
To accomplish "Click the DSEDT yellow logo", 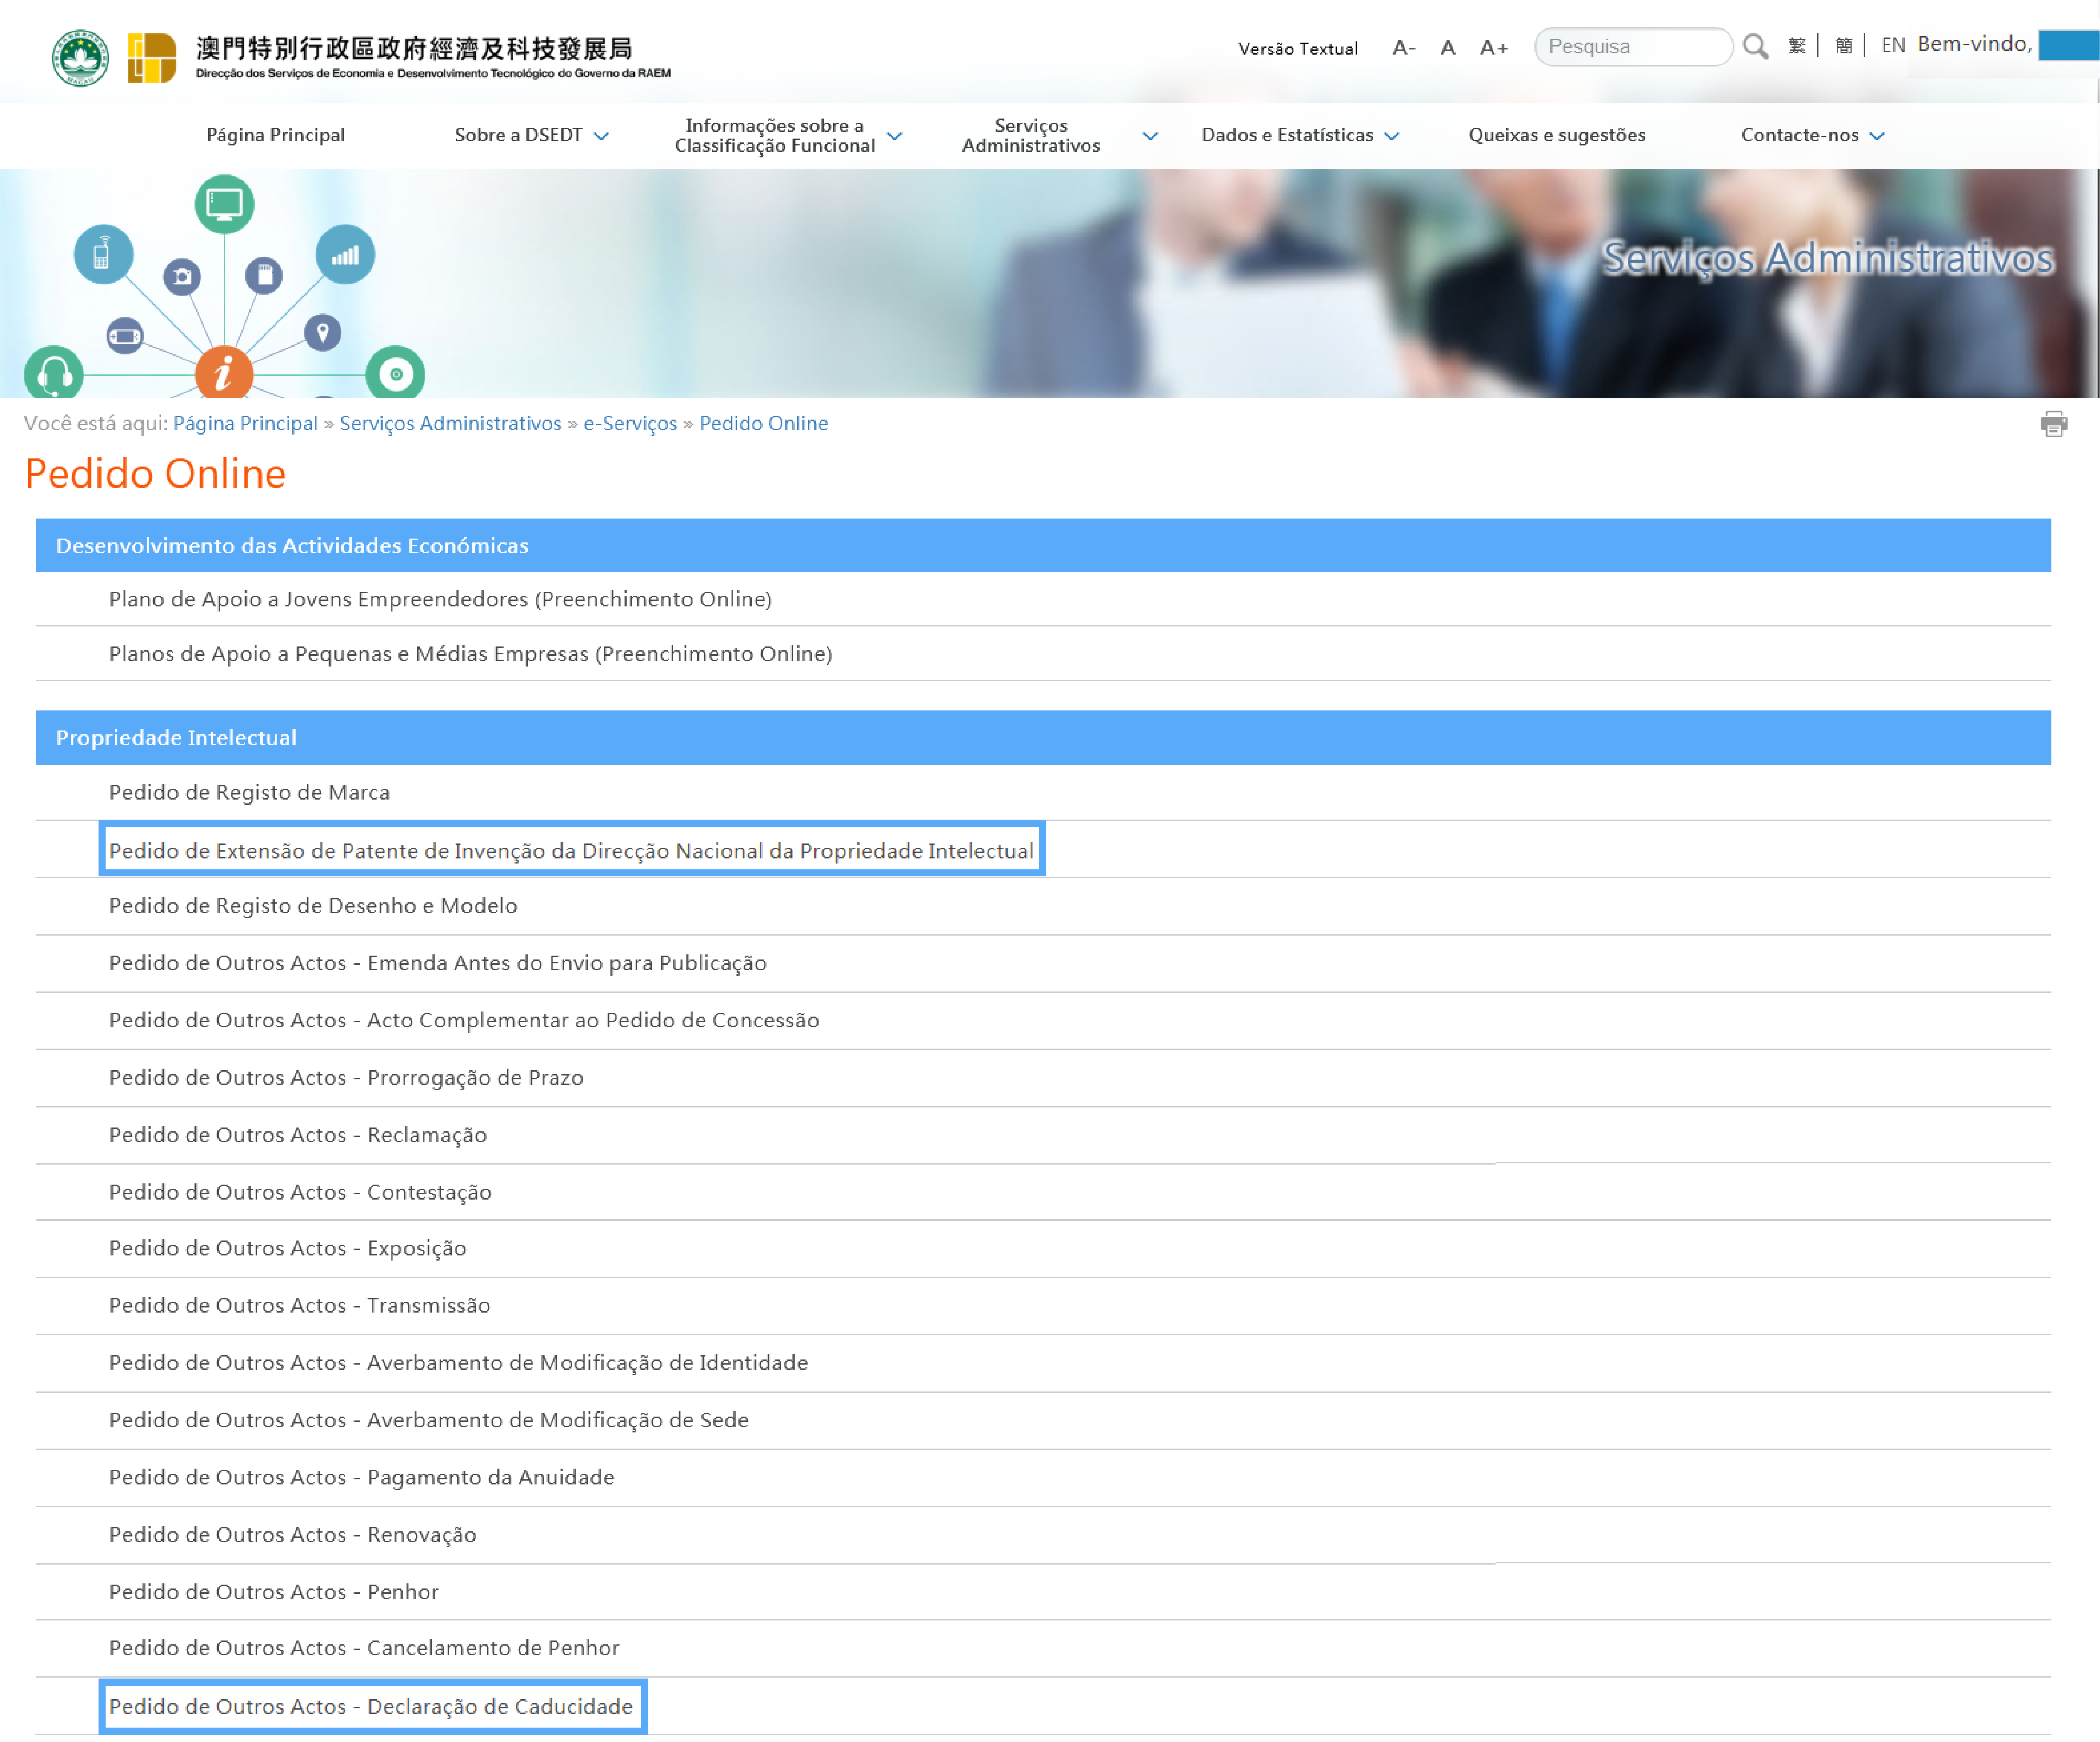I will 152,58.
